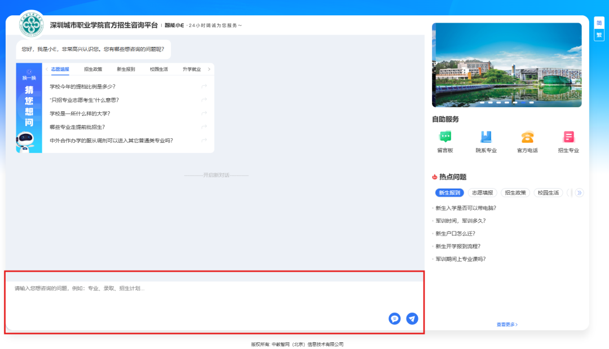This screenshot has width=609, height=349.
Task: Switch to the 校园生活 suggestion tab
Action: point(158,69)
